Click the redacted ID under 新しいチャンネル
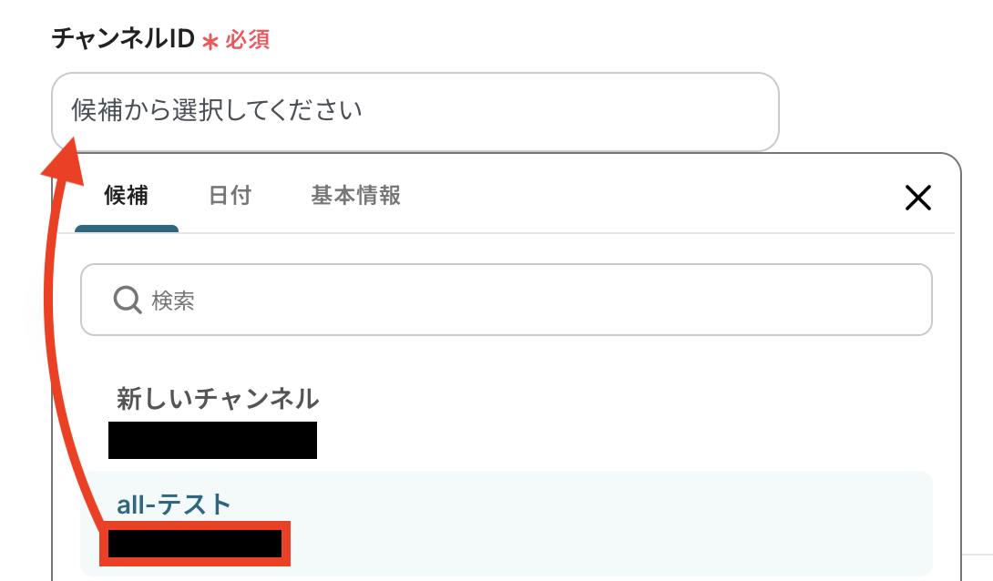 212,440
